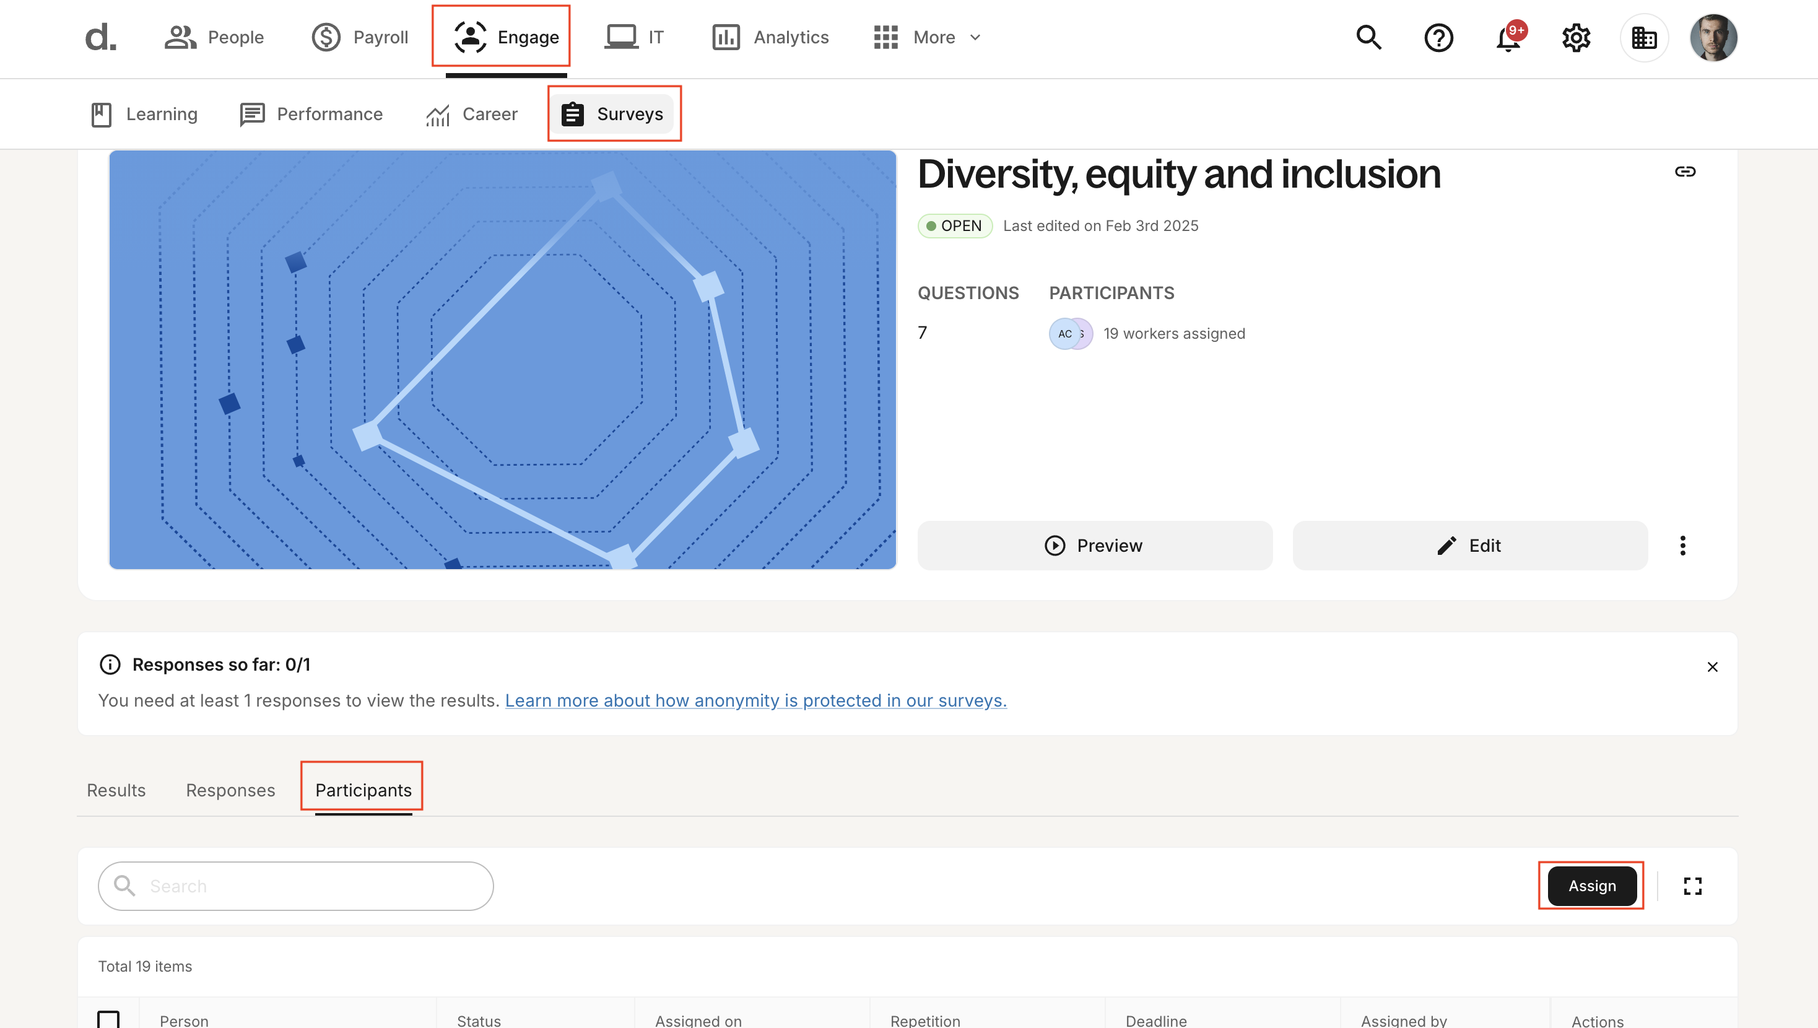Switch to the Responses tab
Viewport: 1818px width, 1028px height.
(x=230, y=790)
